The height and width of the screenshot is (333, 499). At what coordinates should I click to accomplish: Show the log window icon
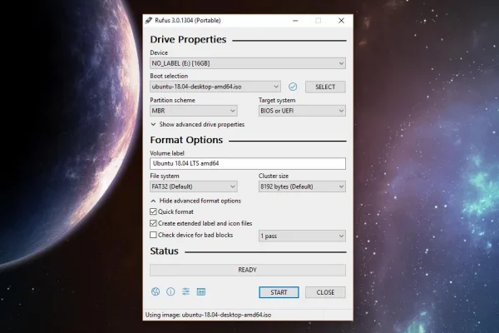pyautogui.click(x=201, y=292)
